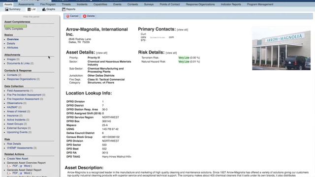Screen dimensions: 315x177
Task: Open the Contexts tab
Action: tap(132, 4)
